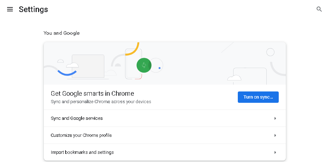
Task: Expand the Import bookmarks and settings arrow
Action: (x=275, y=152)
